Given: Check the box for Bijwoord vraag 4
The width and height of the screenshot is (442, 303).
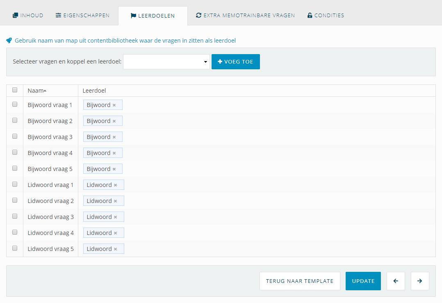Looking at the screenshot, I should (15, 152).
